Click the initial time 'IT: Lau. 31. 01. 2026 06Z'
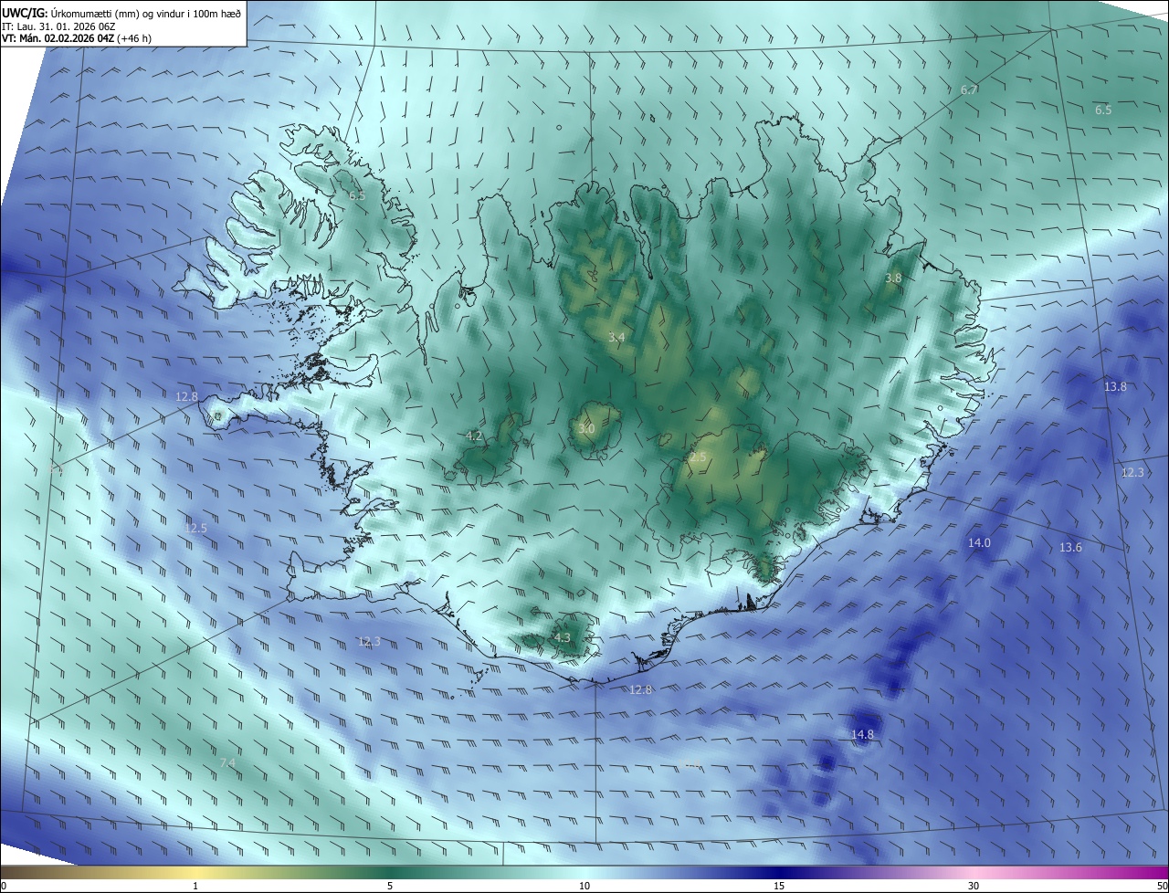Screen dimensions: 1169x893 [58, 26]
